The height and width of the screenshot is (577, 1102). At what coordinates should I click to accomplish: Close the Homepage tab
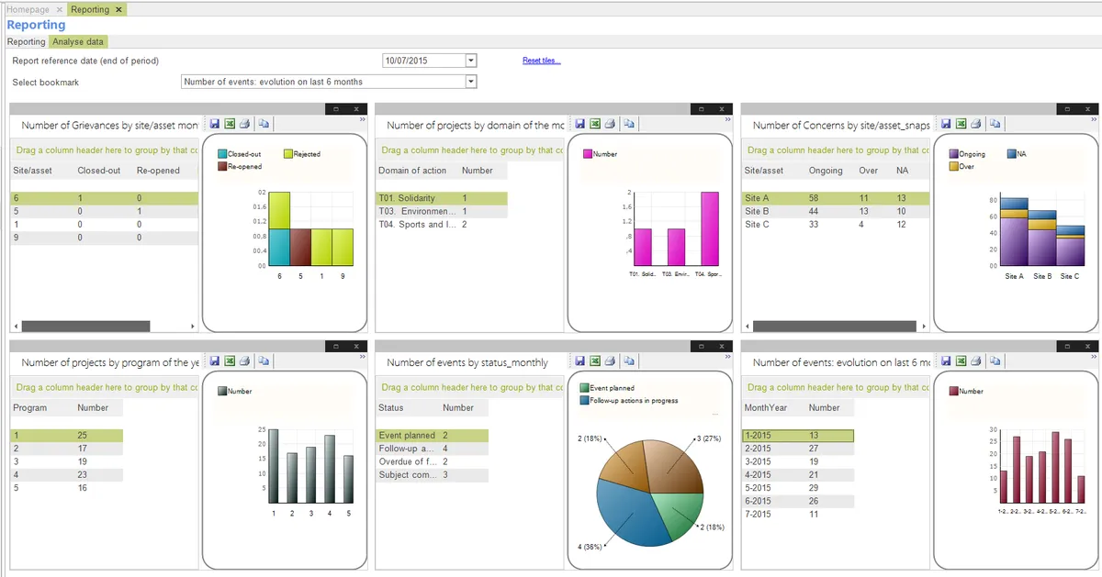point(60,9)
